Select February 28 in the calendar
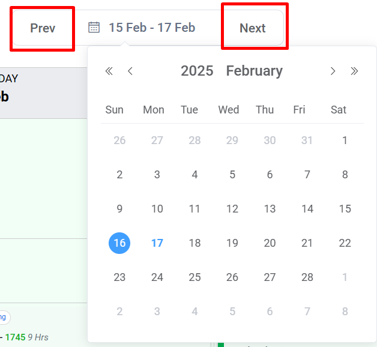The width and height of the screenshot is (377, 347). coord(307,277)
